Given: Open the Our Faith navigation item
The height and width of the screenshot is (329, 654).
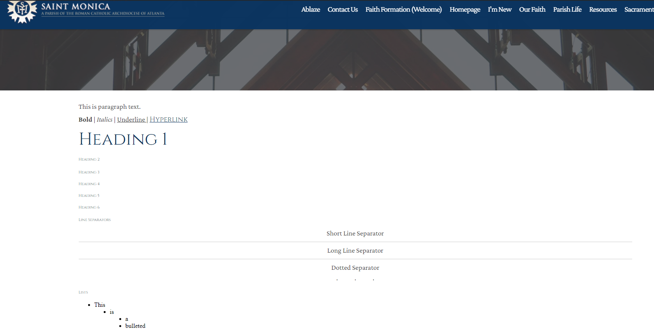Looking at the screenshot, I should pyautogui.click(x=532, y=9).
